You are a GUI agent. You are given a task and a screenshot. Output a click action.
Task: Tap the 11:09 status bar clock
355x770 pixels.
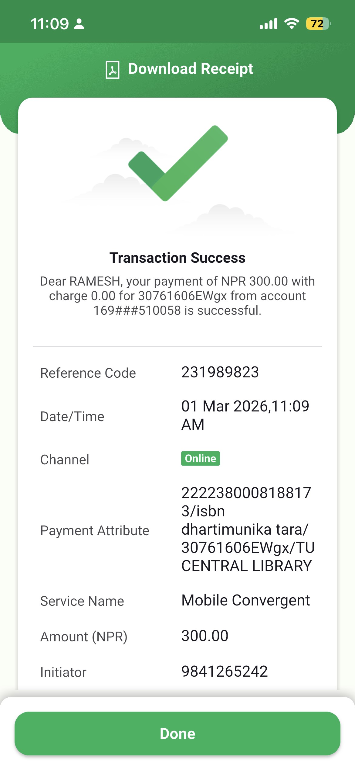click(x=50, y=24)
